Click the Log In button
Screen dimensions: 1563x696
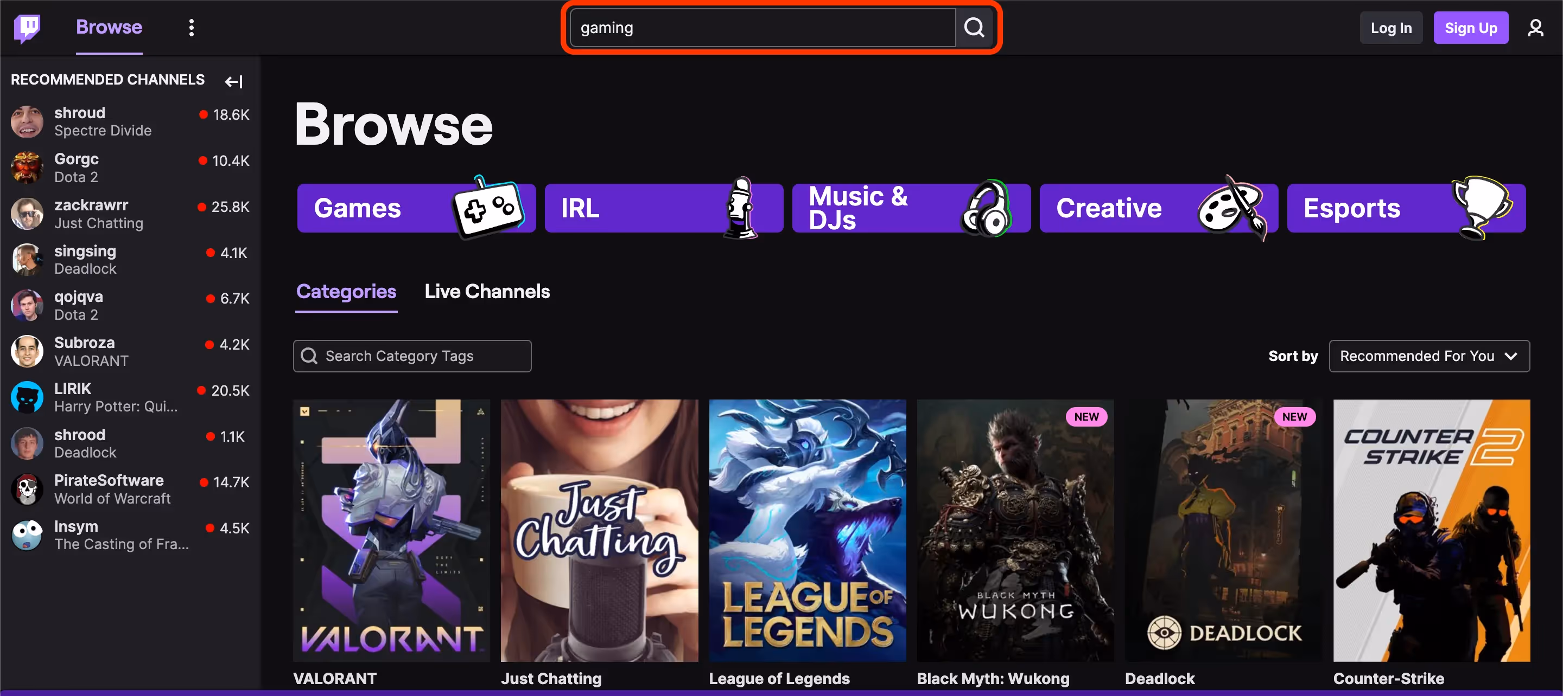click(x=1390, y=27)
